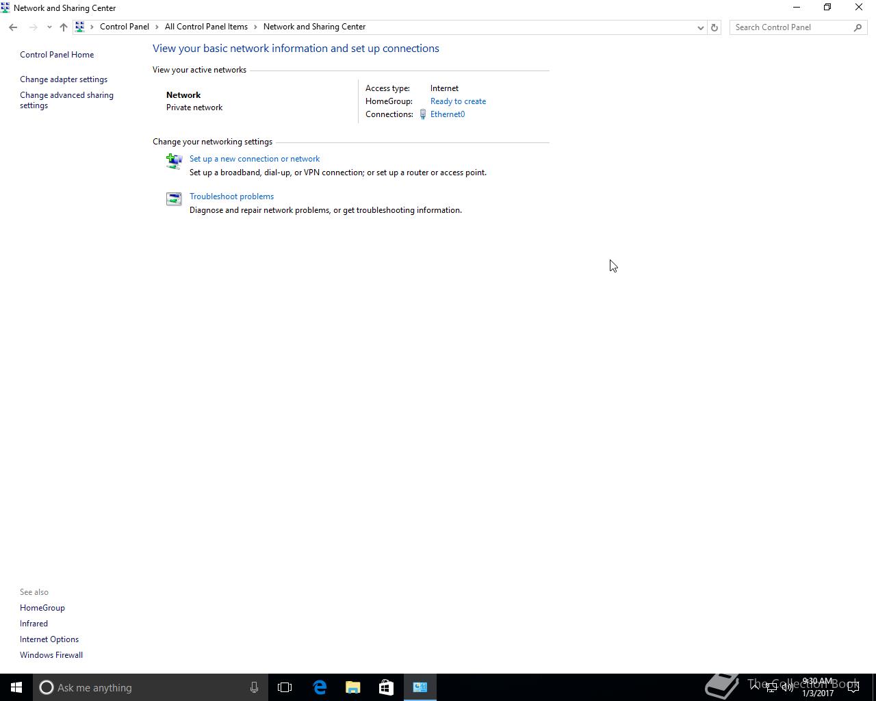The width and height of the screenshot is (876, 701).
Task: Click the Task View taskbar icon
Action: tap(285, 687)
